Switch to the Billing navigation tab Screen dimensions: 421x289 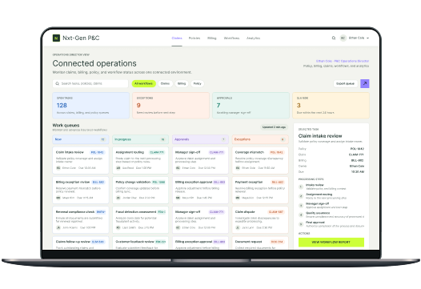click(212, 38)
